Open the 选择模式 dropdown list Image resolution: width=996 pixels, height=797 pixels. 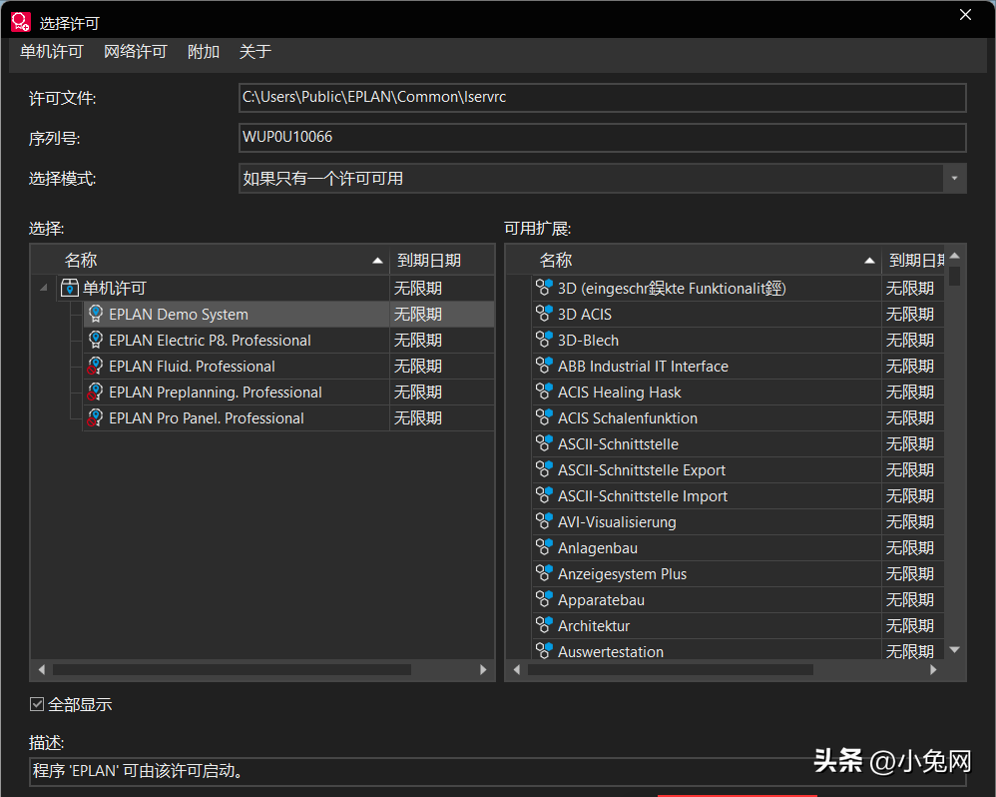[955, 179]
